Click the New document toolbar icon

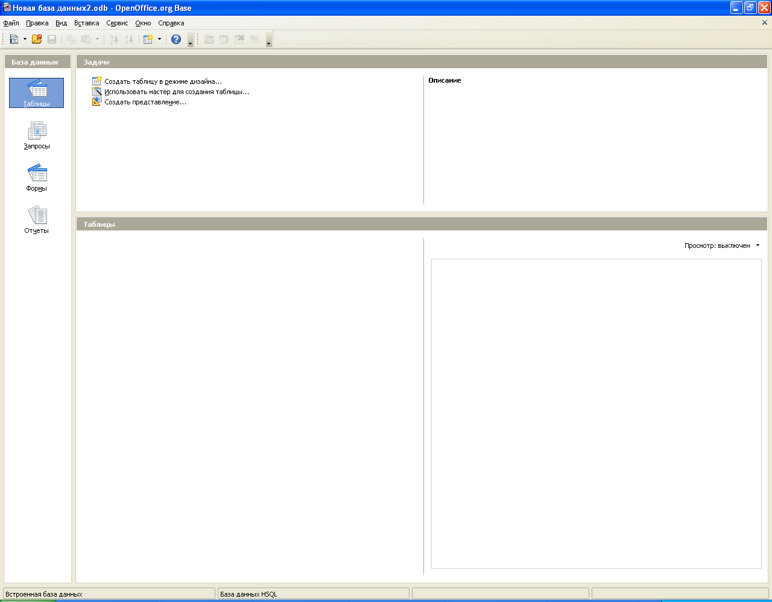(x=14, y=39)
